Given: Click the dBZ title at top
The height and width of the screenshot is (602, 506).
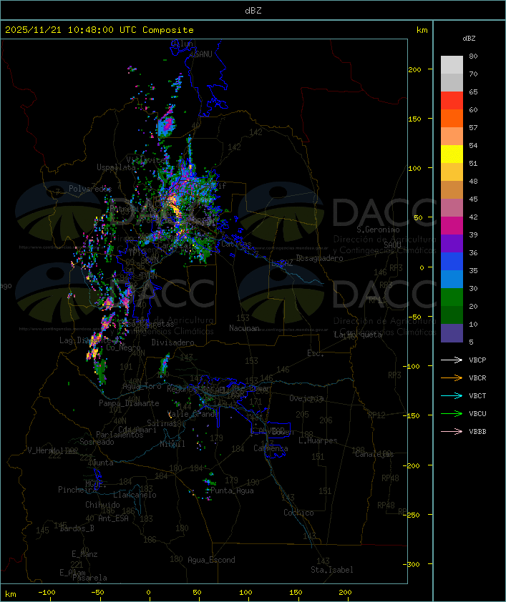Looking at the screenshot, I should click(253, 10).
